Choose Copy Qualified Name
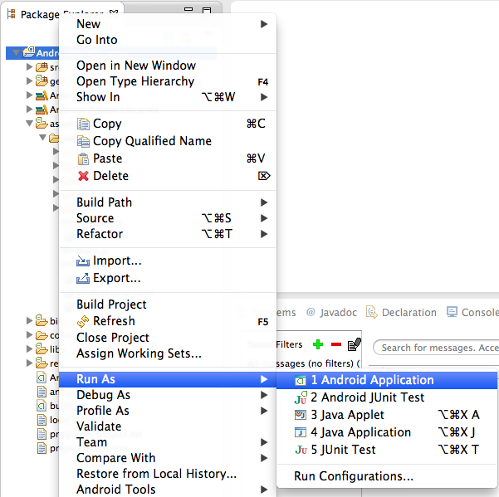This screenshot has width=499, height=497. point(168,141)
